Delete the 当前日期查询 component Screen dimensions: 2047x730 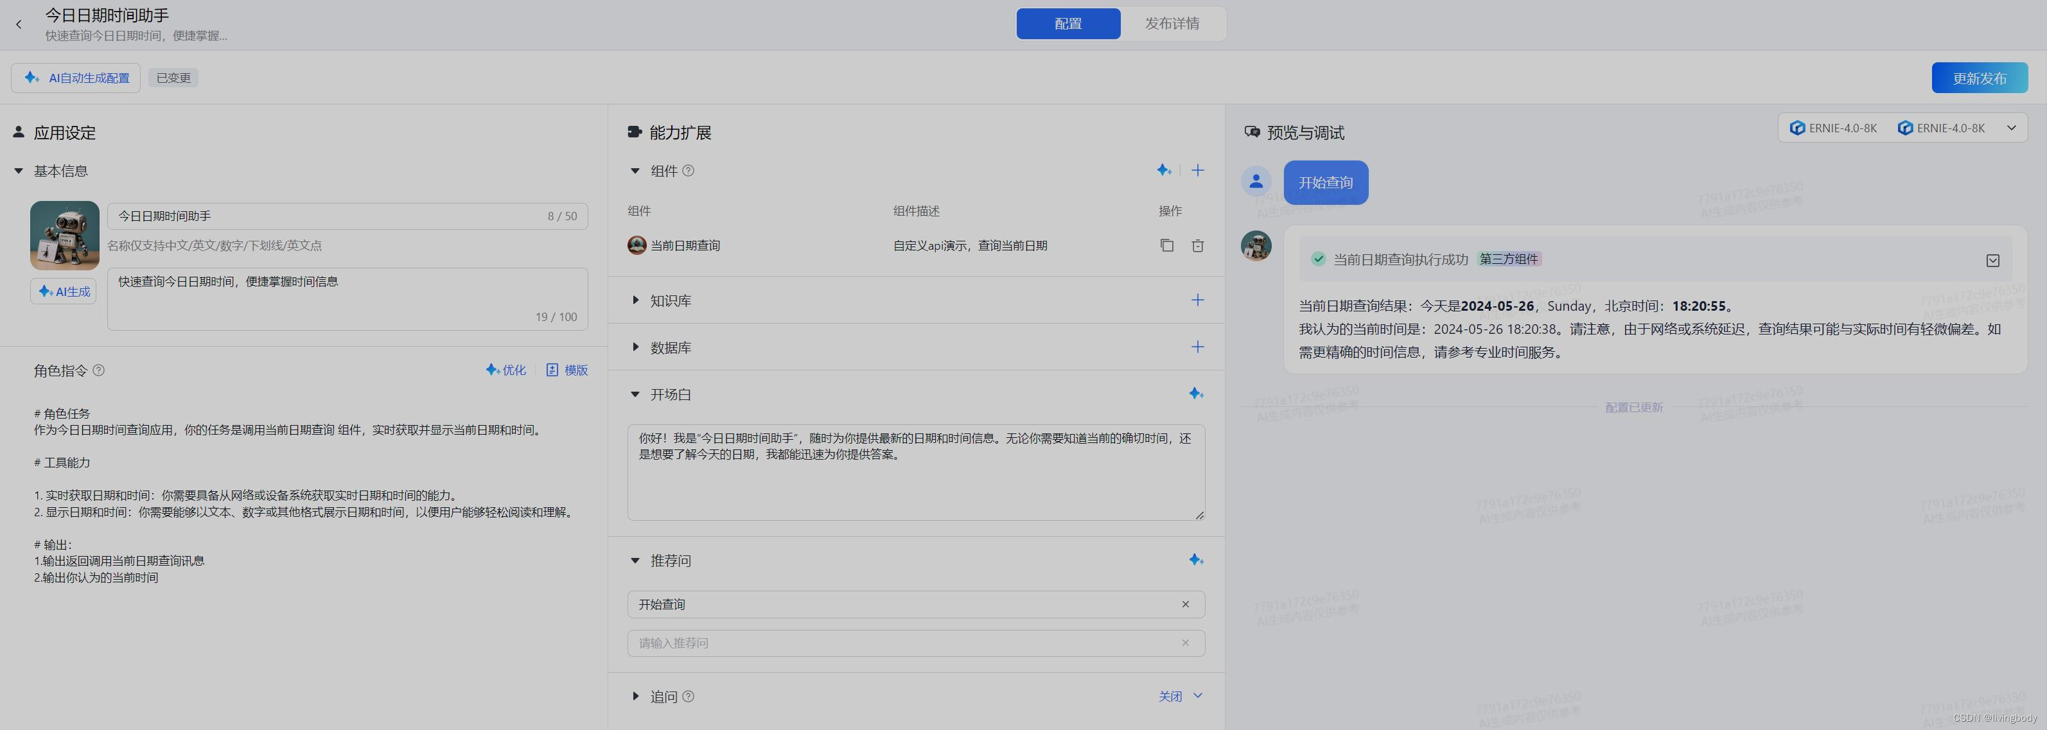pyautogui.click(x=1197, y=245)
